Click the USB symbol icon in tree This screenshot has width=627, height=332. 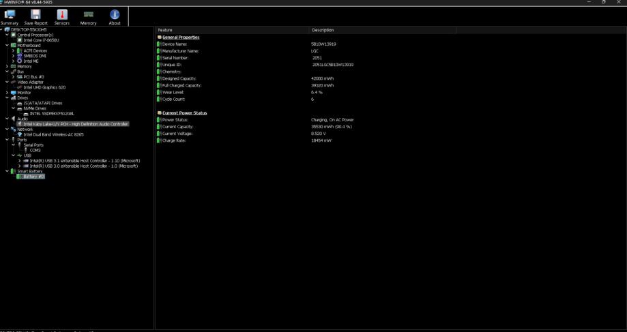pos(20,155)
